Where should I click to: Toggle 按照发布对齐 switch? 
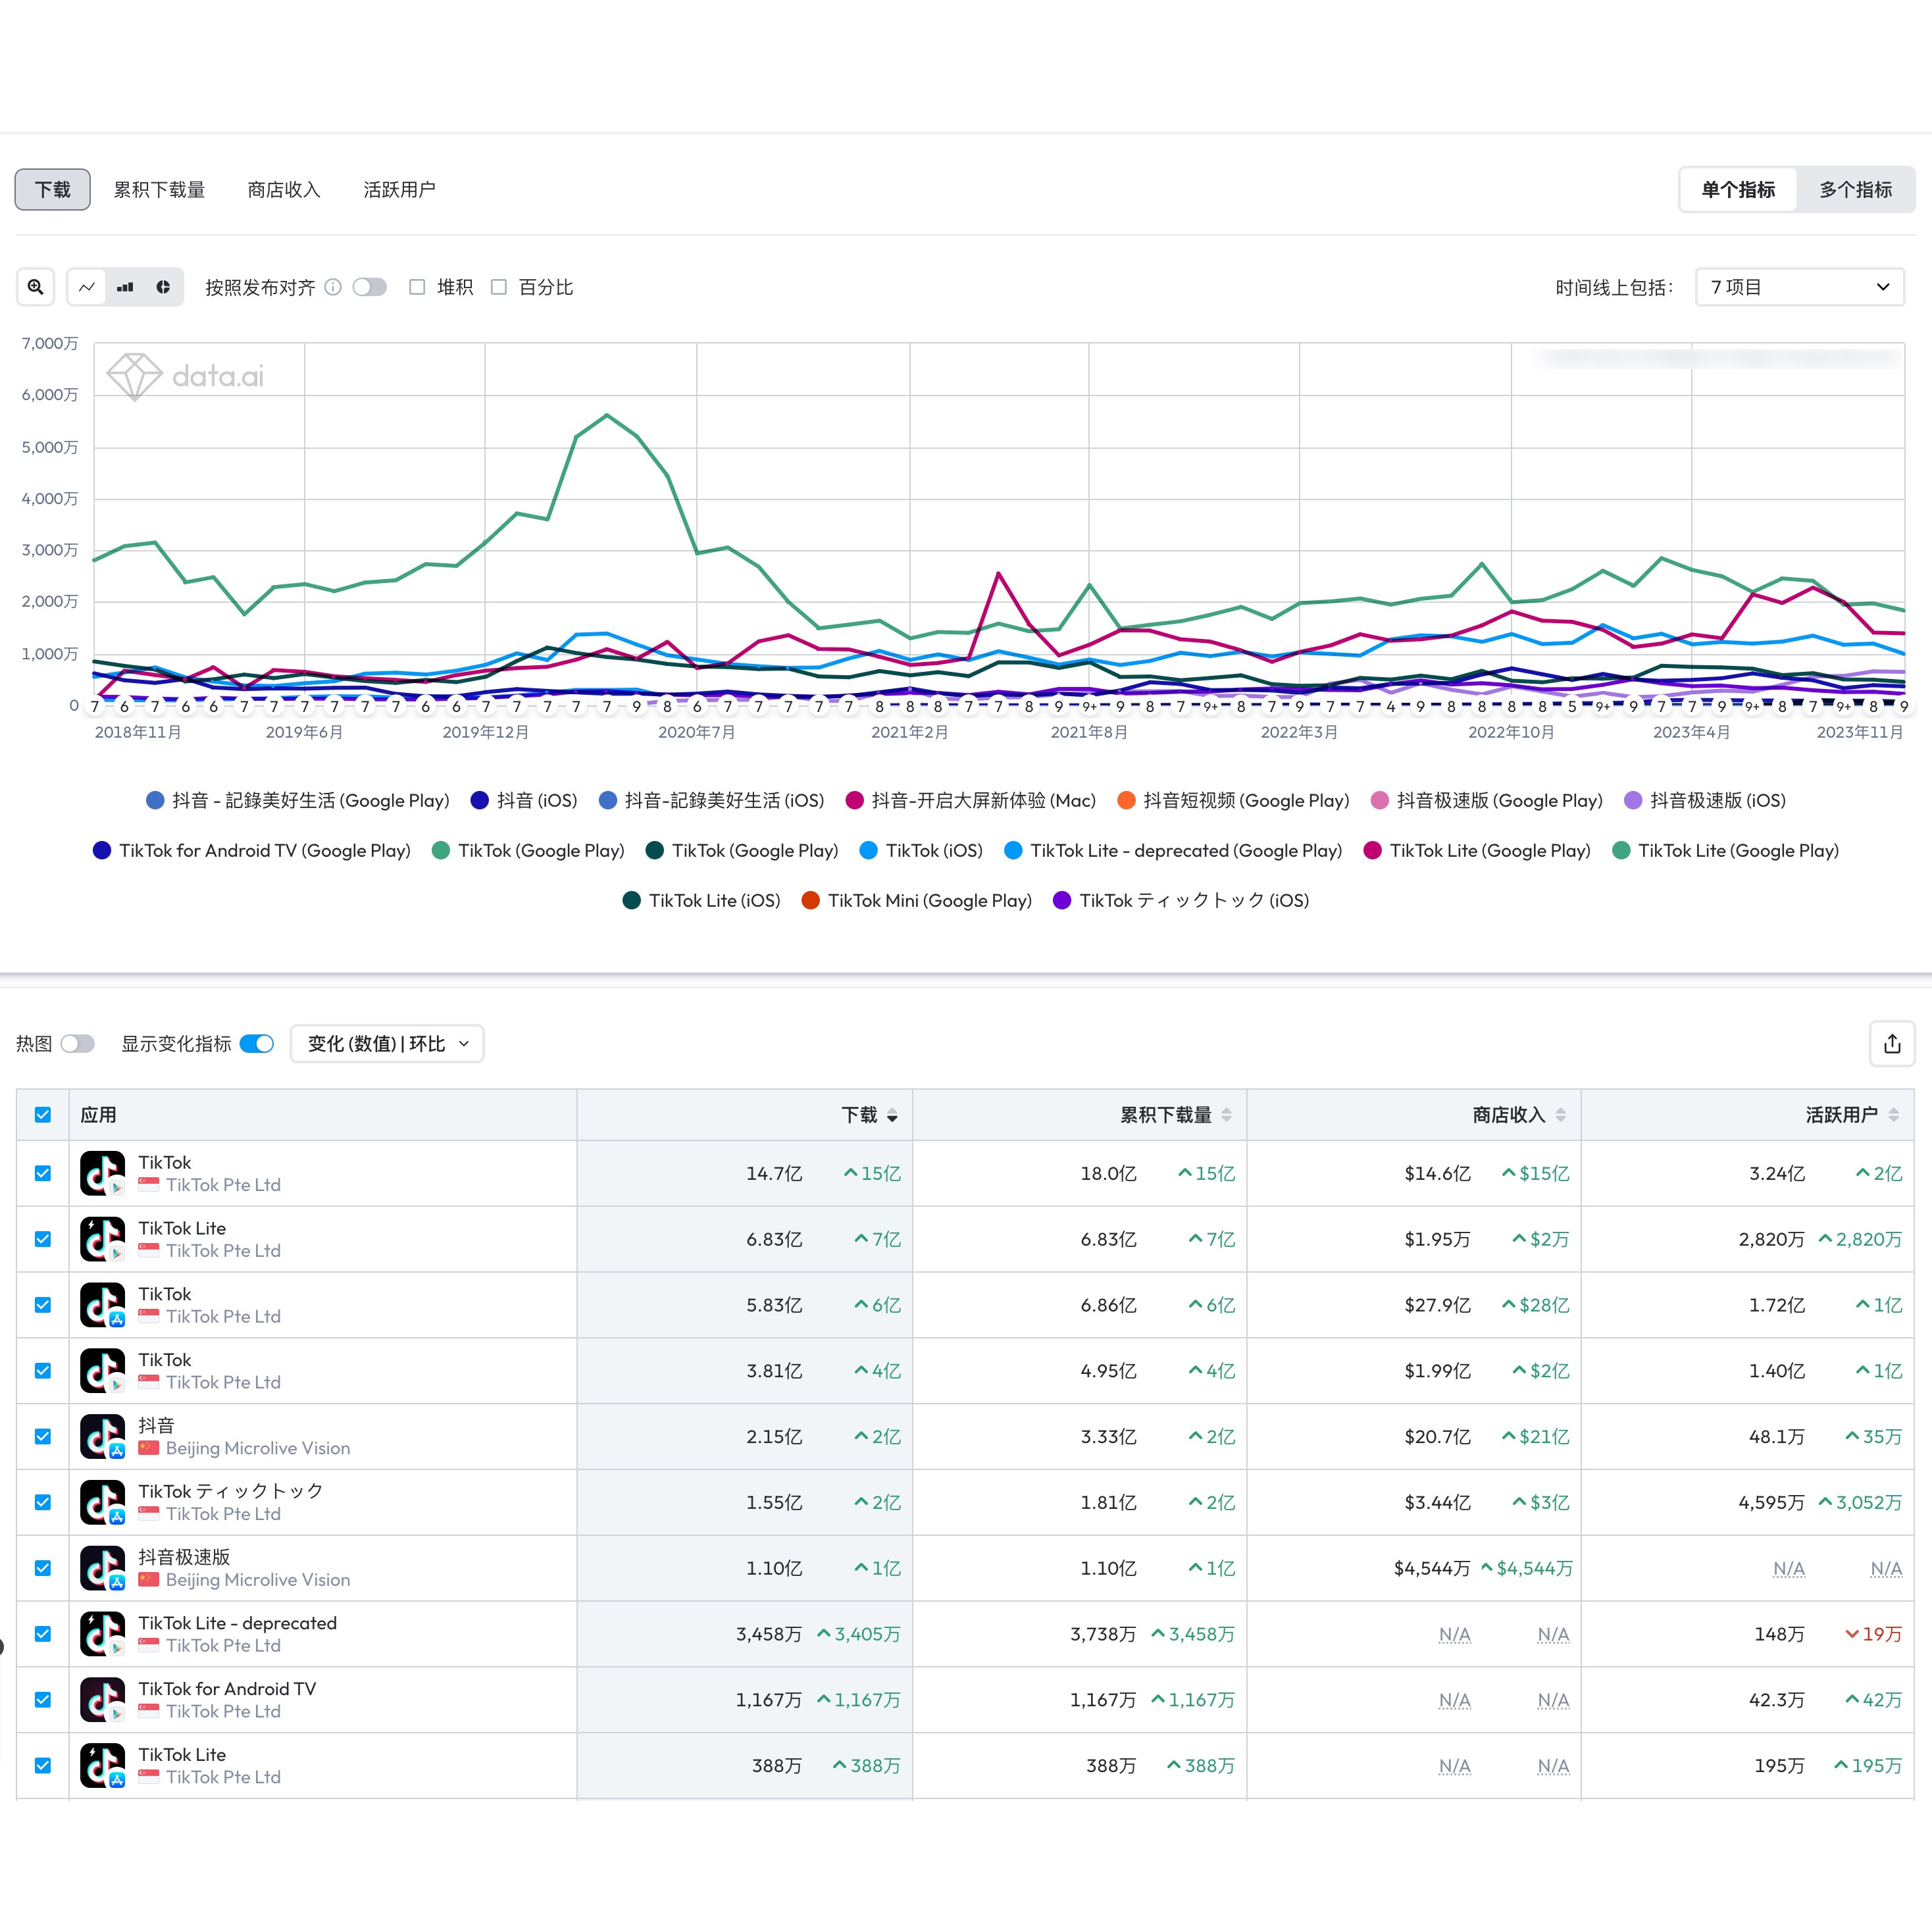pos(369,287)
